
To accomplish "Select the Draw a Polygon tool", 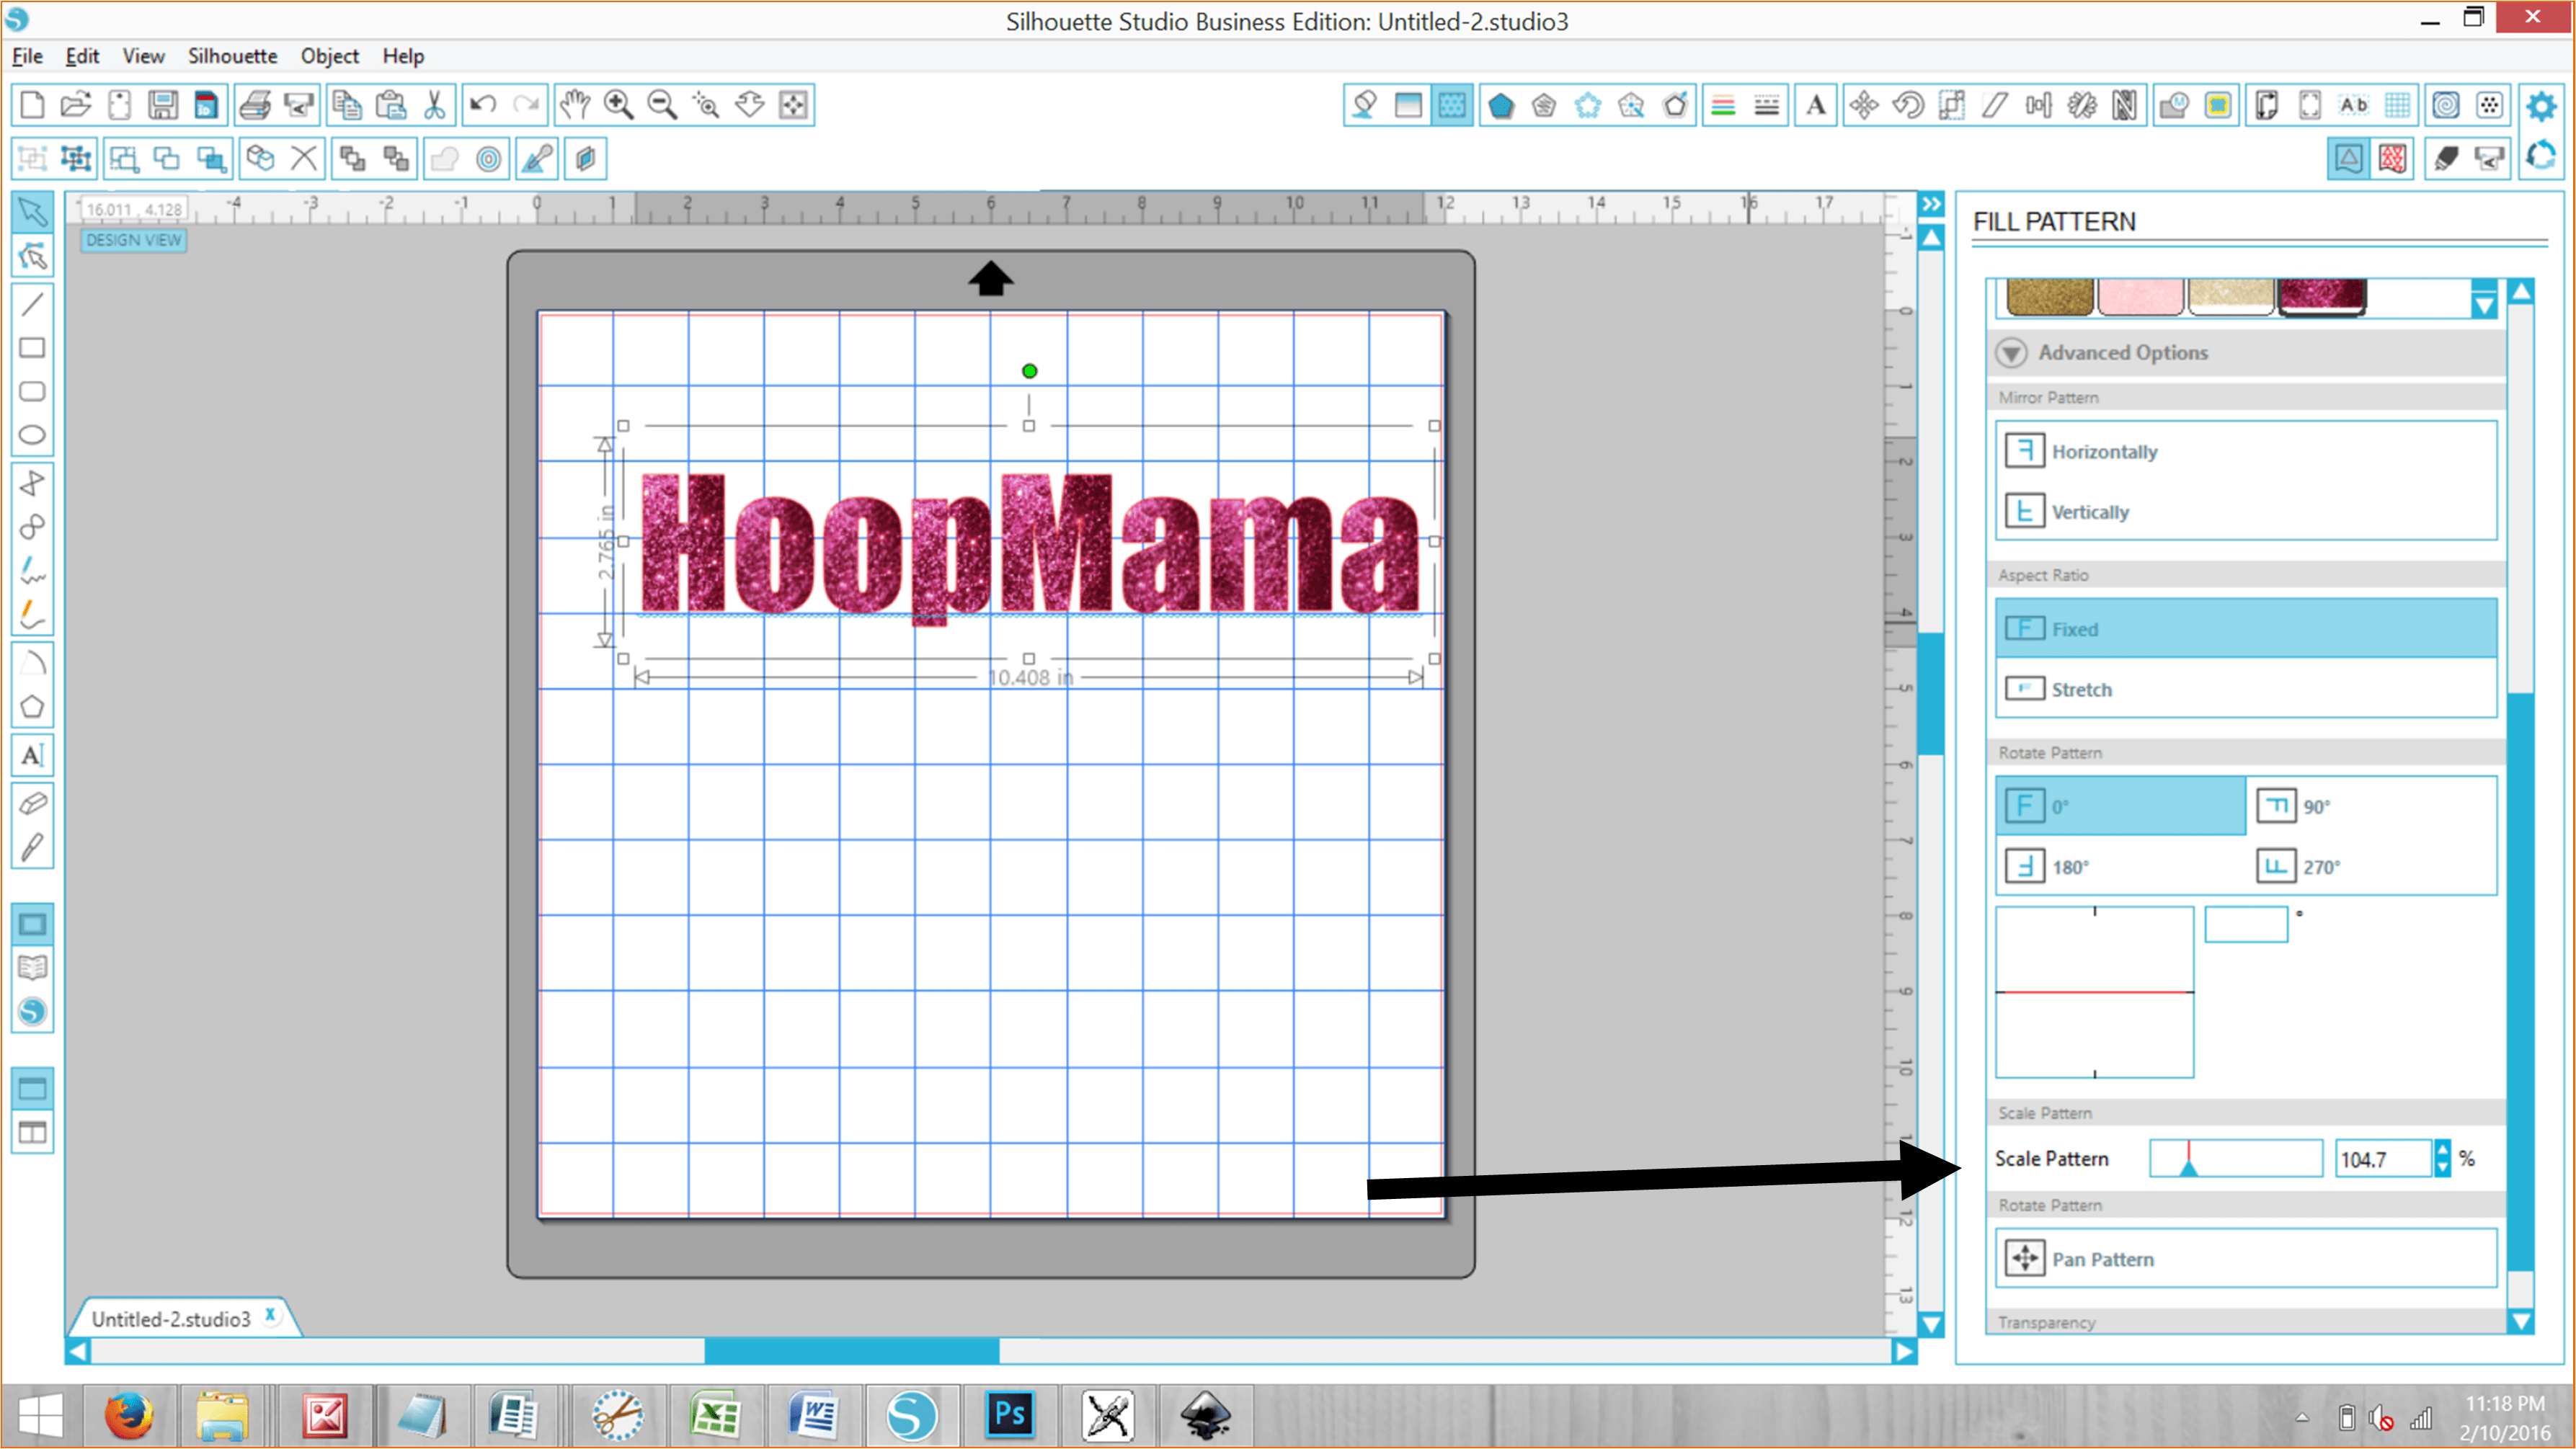I will [32, 707].
